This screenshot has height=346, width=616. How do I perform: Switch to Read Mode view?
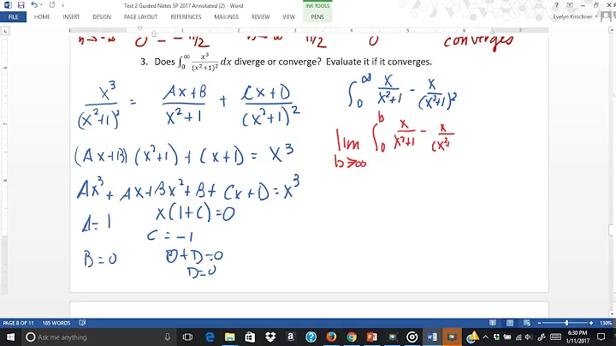(x=493, y=323)
